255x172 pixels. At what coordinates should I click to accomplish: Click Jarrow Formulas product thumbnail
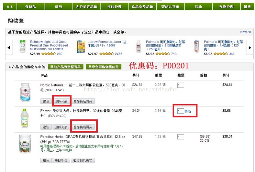pyautogui.click(x=81, y=47)
